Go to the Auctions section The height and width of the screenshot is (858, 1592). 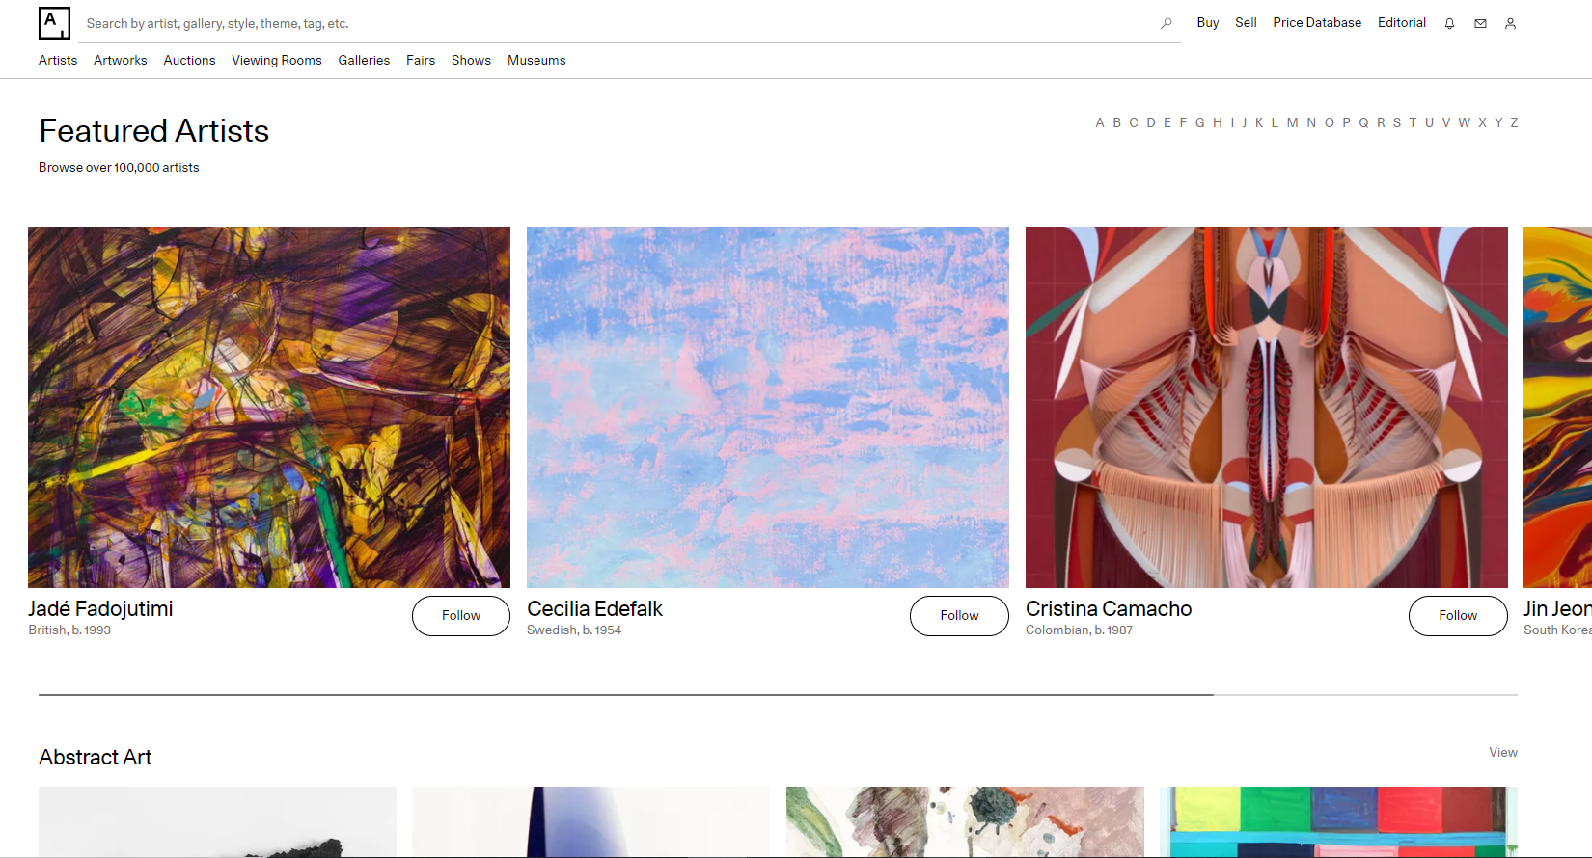pos(189,60)
